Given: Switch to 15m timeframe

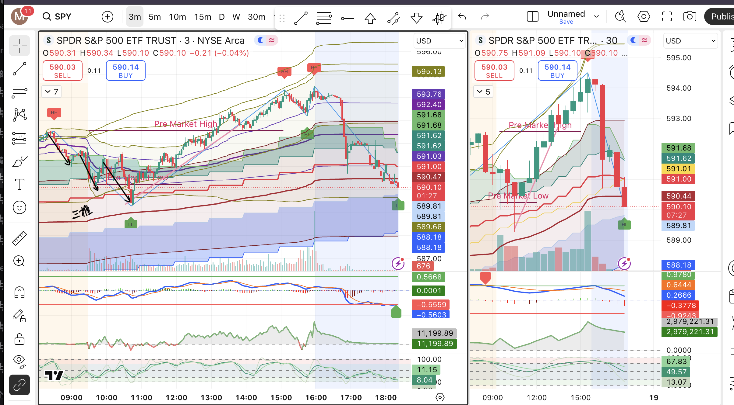Looking at the screenshot, I should (203, 17).
